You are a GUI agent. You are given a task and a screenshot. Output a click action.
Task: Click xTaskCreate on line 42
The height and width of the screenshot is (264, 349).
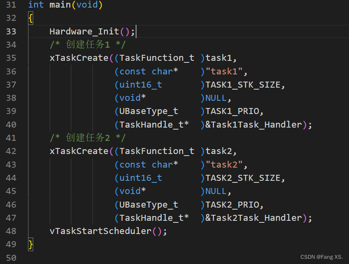tap(79, 151)
